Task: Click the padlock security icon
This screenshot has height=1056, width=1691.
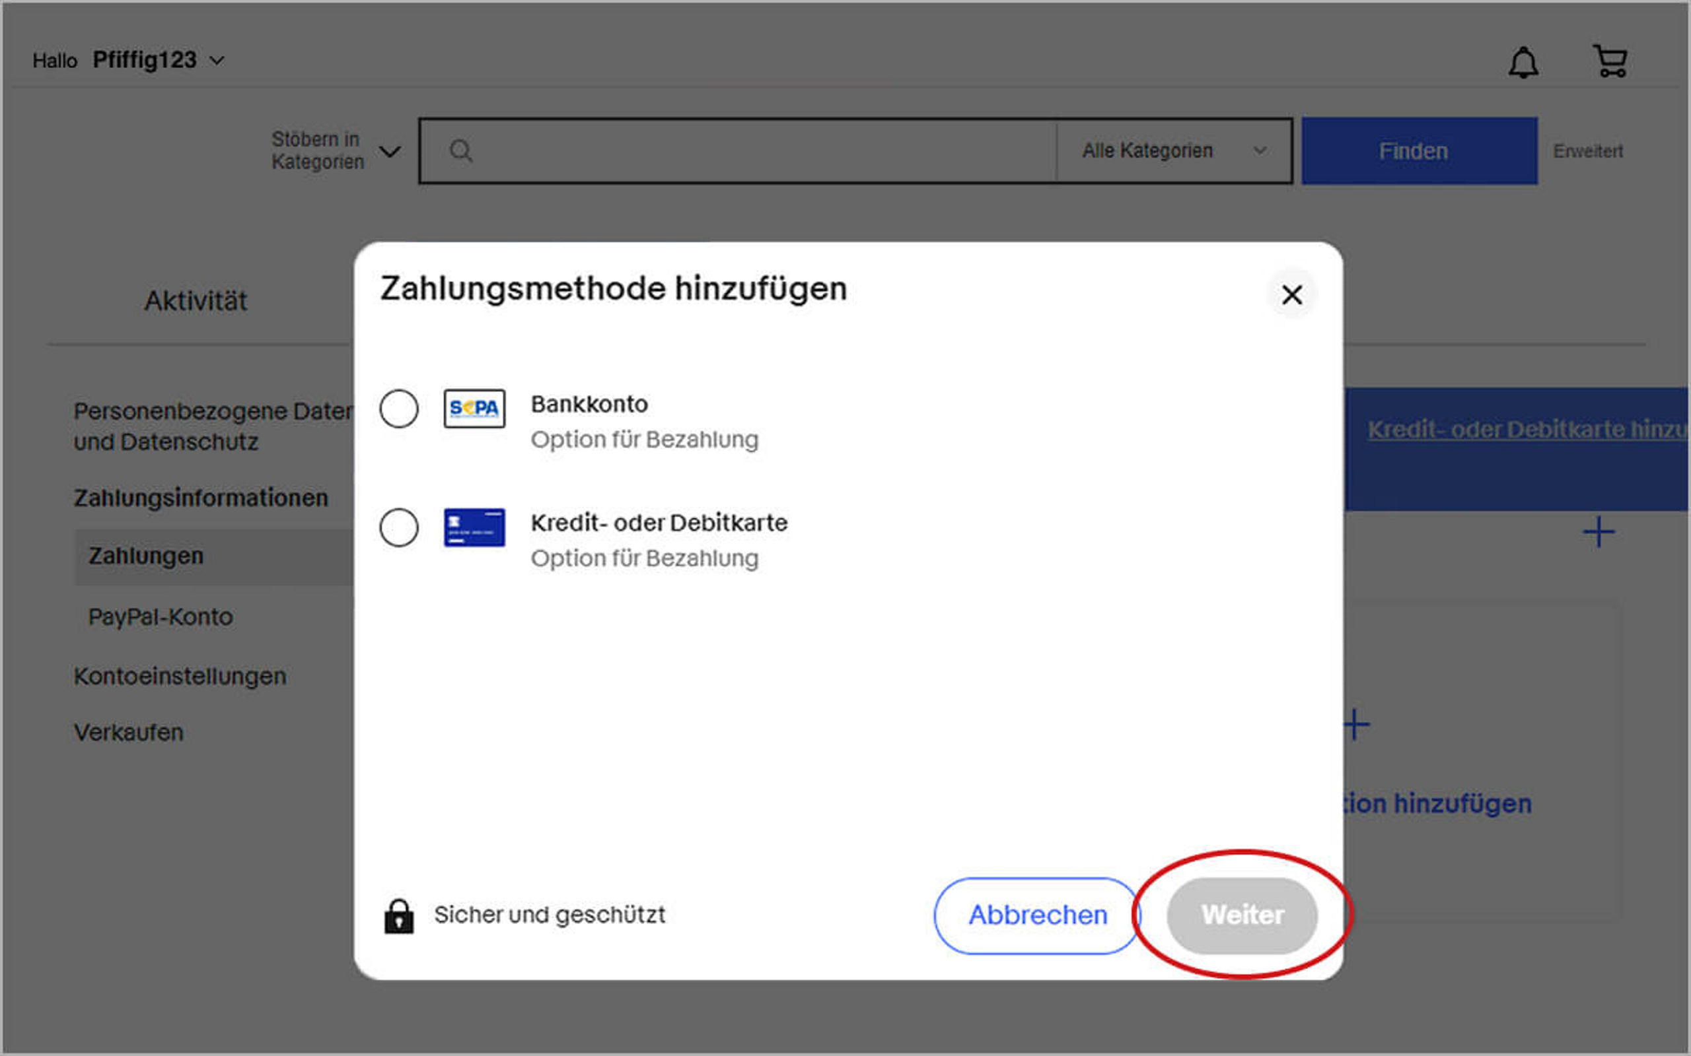Action: [399, 915]
